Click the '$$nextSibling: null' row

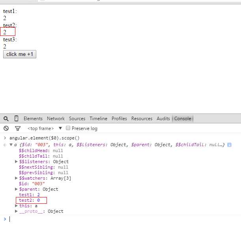coord(43,167)
